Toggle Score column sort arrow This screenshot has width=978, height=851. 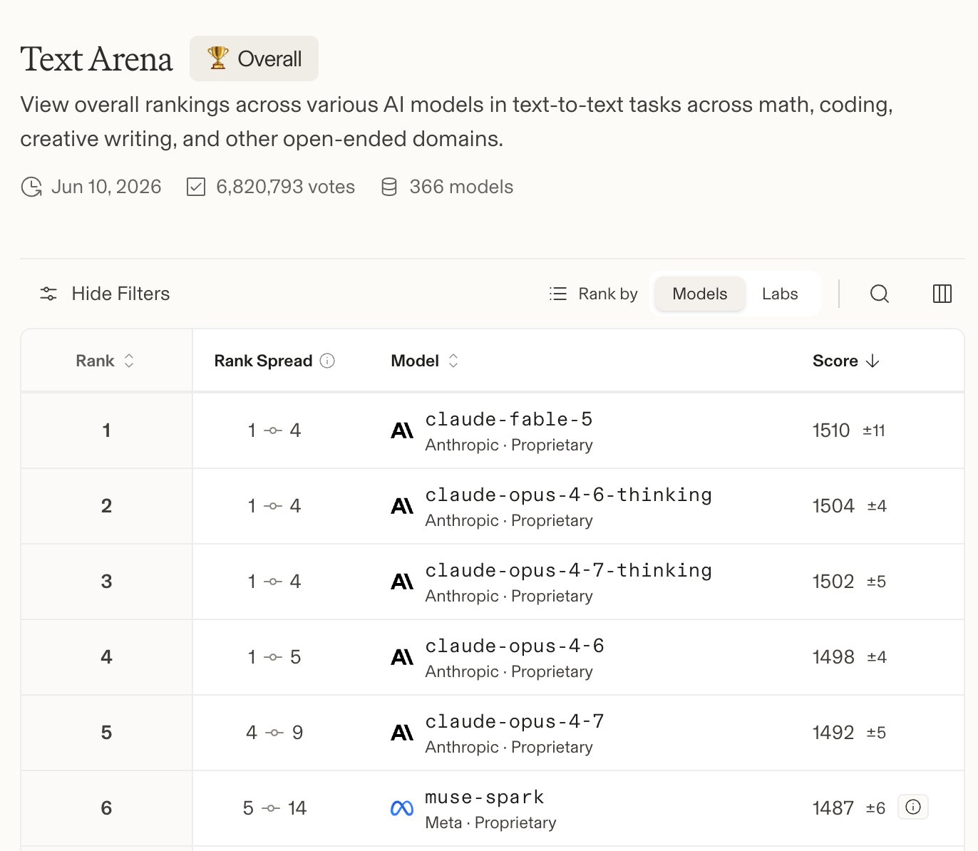(x=873, y=361)
